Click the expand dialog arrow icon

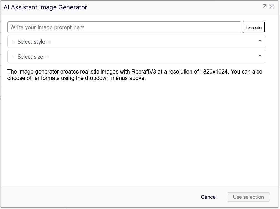pyautogui.click(x=265, y=6)
